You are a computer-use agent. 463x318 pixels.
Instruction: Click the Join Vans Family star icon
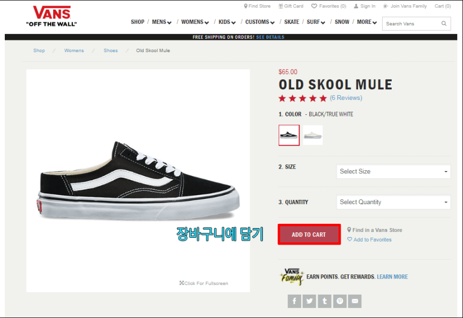[x=385, y=6]
